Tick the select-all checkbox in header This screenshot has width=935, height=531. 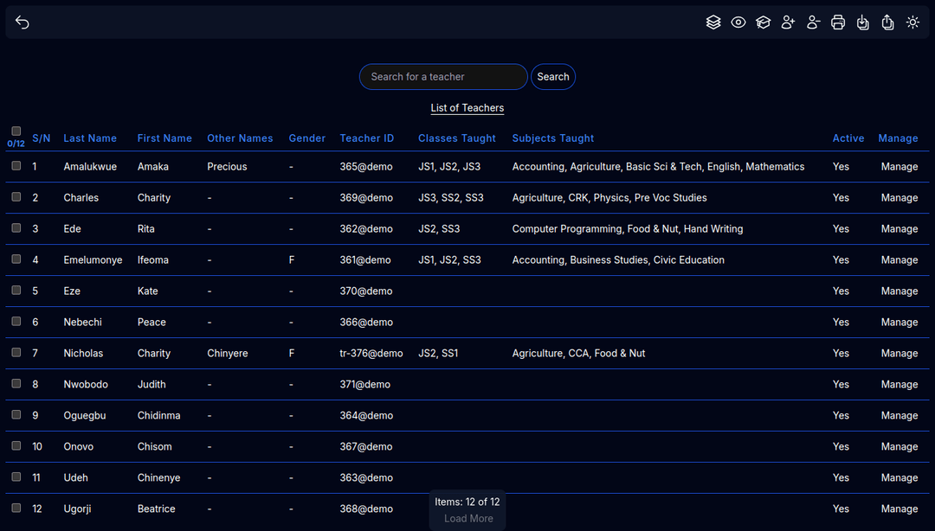[16, 131]
